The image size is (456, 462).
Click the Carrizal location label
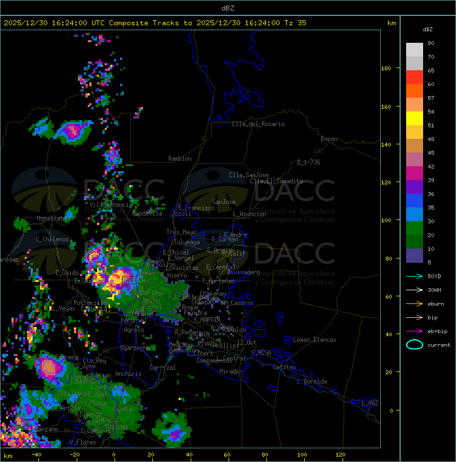pos(162,368)
